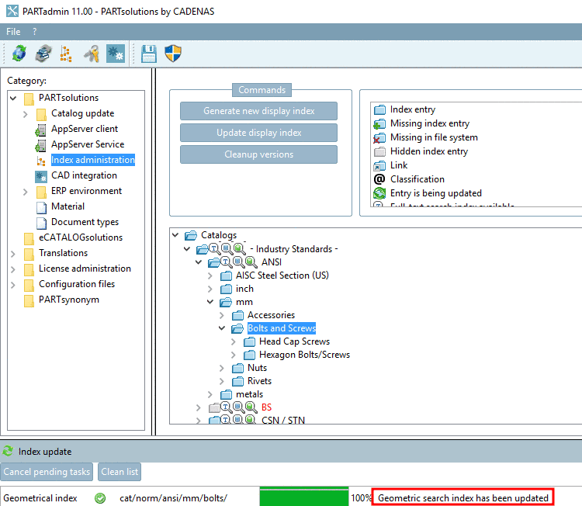Image resolution: width=582 pixels, height=506 pixels.
Task: Click the Hidden index entry legend
Action: (428, 151)
